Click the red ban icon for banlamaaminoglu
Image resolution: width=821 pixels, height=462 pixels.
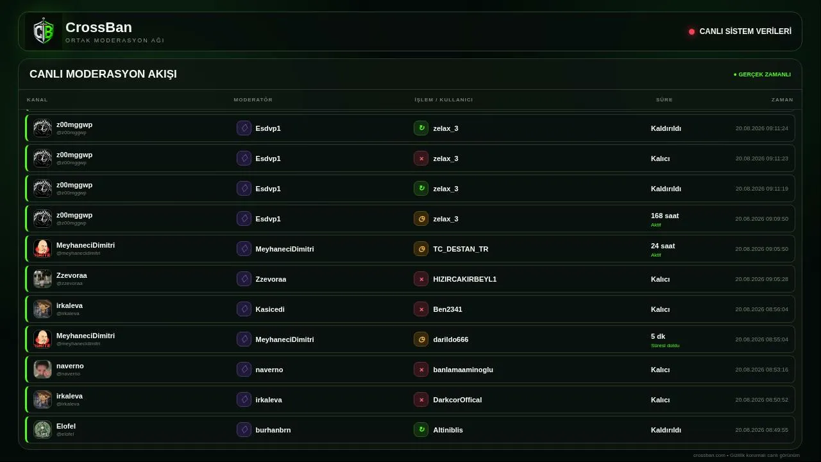coord(421,370)
